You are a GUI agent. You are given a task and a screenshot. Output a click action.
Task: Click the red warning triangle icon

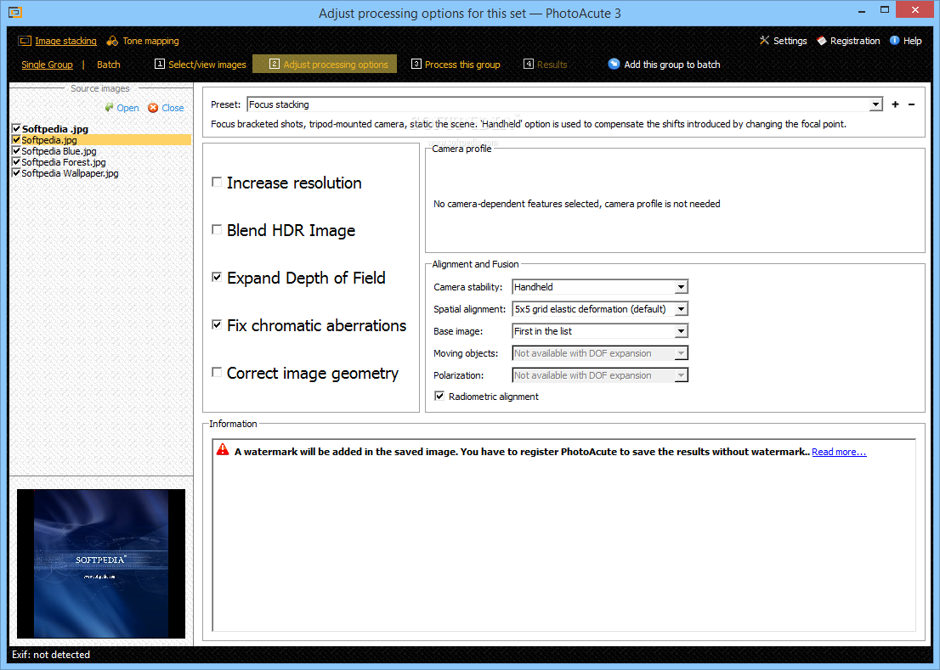click(223, 449)
